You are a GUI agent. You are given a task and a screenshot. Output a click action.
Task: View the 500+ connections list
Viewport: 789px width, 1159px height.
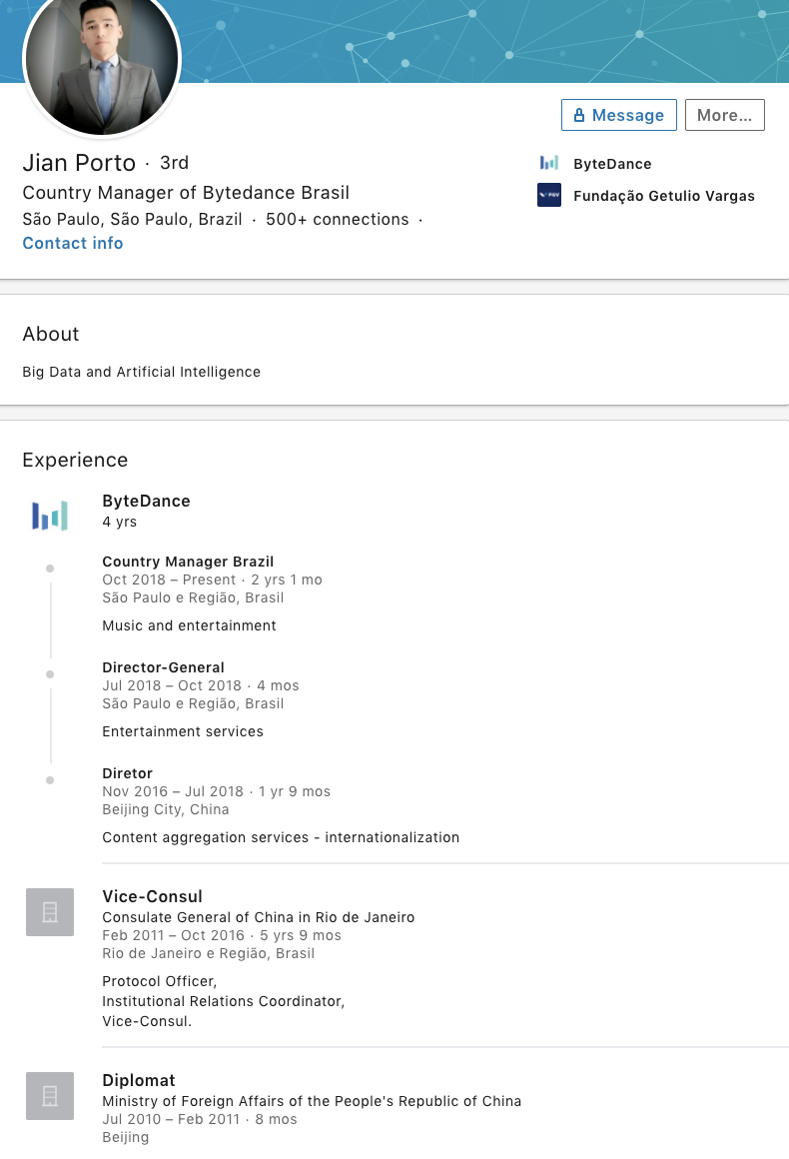(x=337, y=219)
